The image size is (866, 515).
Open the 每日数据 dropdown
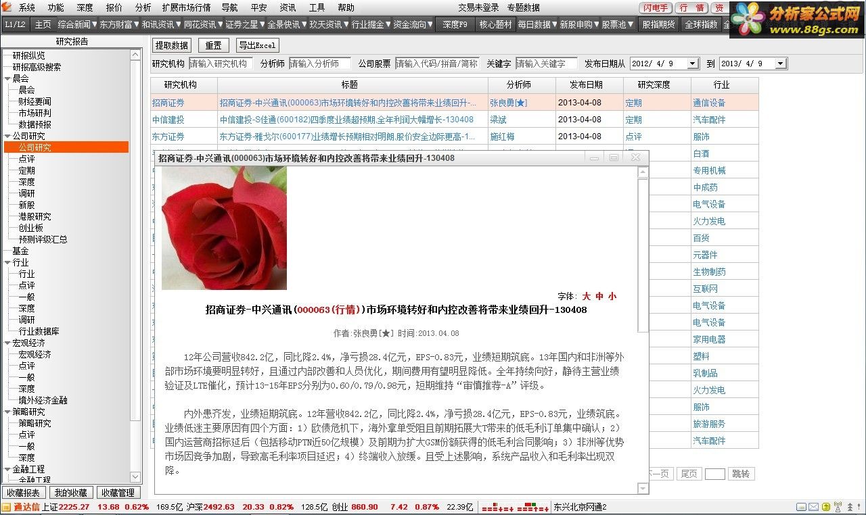[537, 24]
